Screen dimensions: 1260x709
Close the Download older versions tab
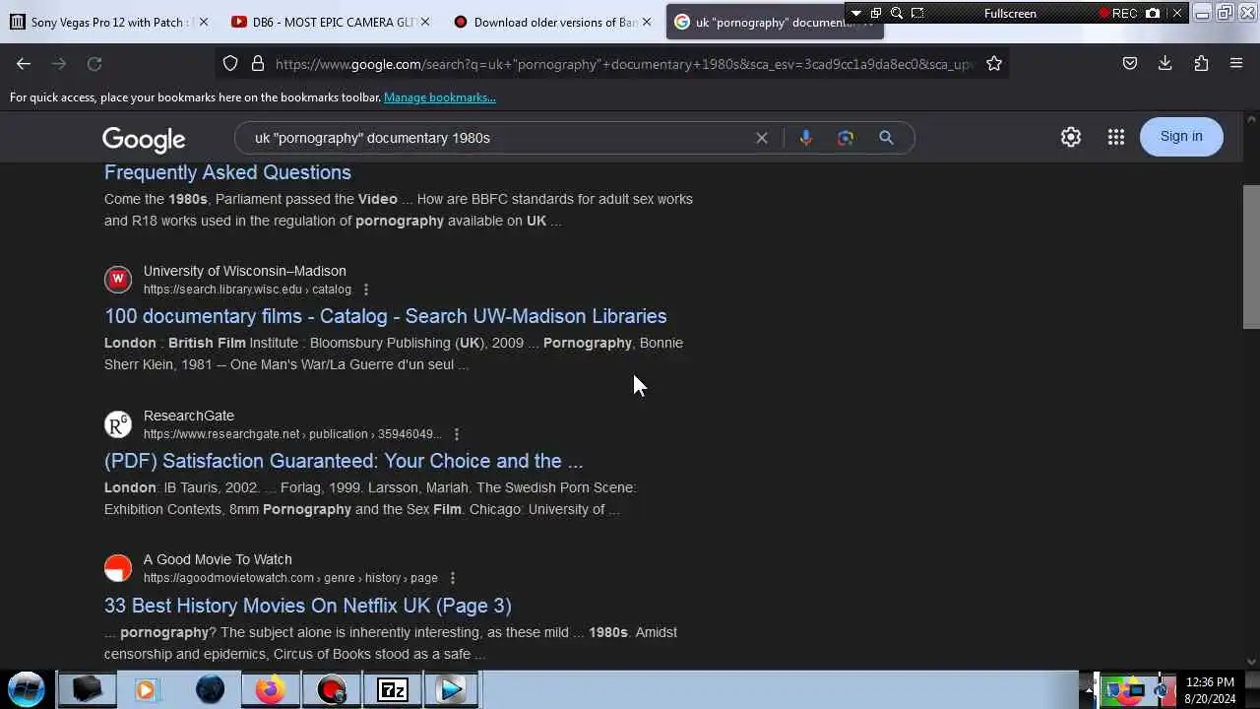pyautogui.click(x=646, y=22)
